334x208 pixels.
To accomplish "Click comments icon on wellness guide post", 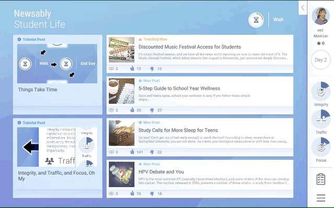I will tap(111, 110).
